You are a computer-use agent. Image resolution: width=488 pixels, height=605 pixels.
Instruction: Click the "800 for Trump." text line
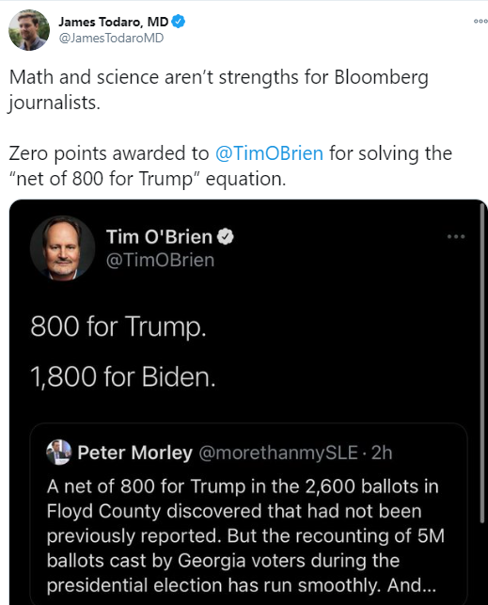point(118,326)
